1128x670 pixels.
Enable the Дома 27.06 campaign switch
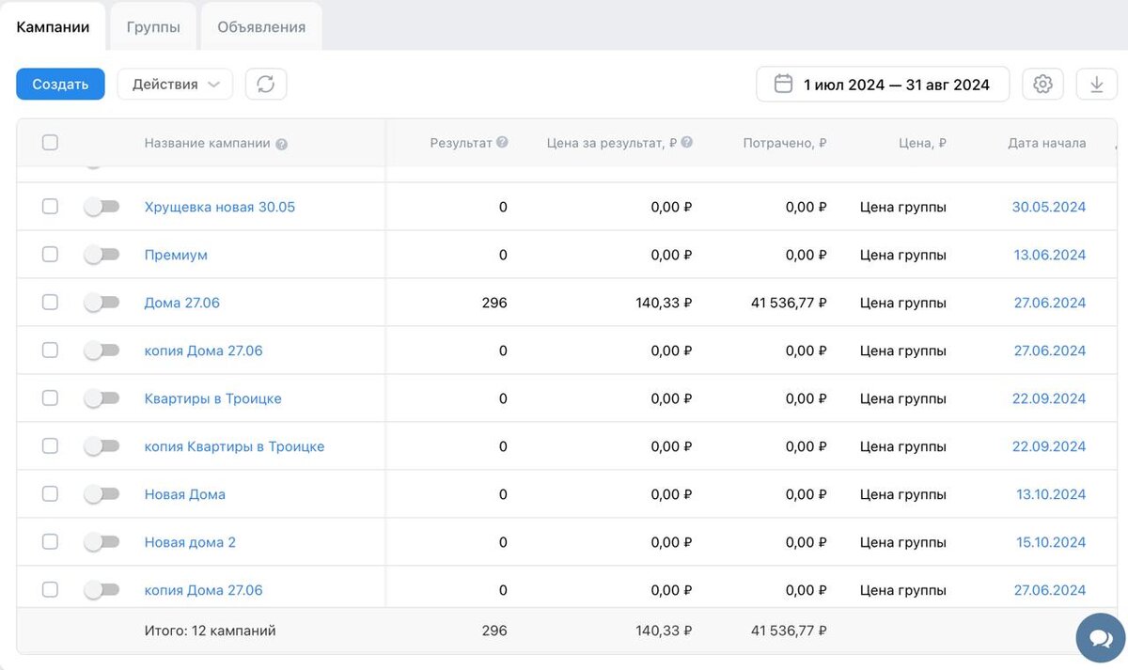[x=102, y=303]
